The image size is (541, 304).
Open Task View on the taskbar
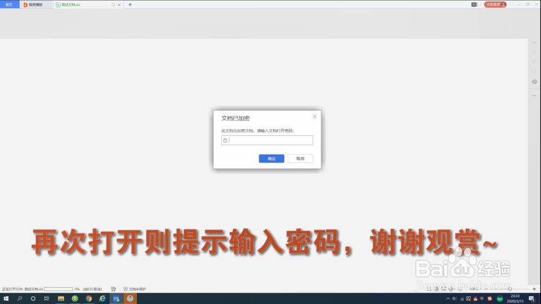(x=47, y=299)
